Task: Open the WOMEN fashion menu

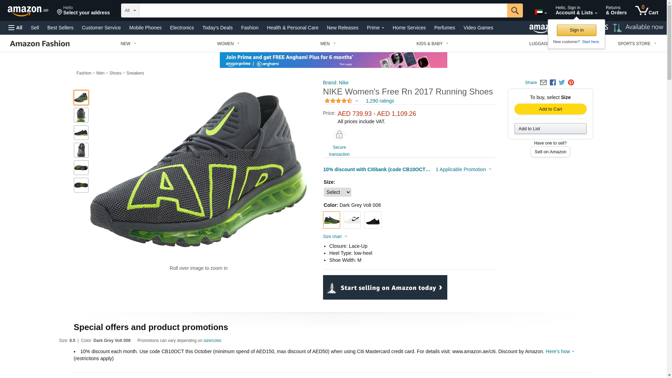Action: (228, 44)
